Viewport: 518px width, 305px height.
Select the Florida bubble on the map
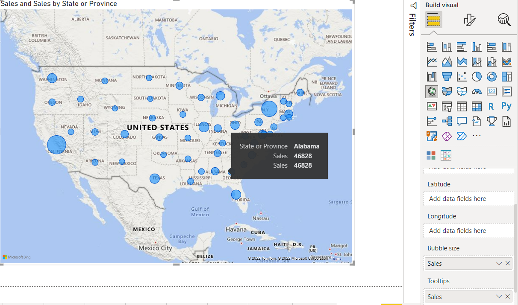(236, 195)
